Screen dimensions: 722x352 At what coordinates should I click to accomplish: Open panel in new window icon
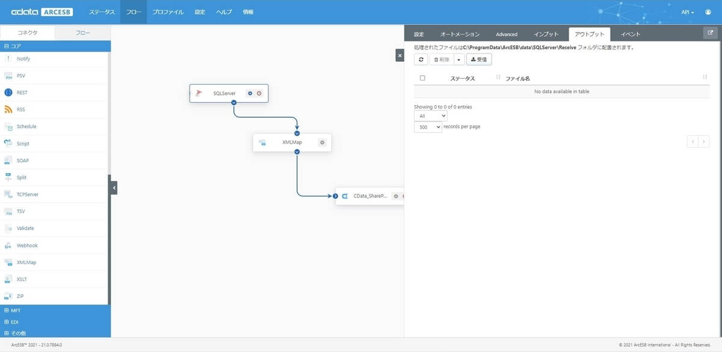coord(710,34)
